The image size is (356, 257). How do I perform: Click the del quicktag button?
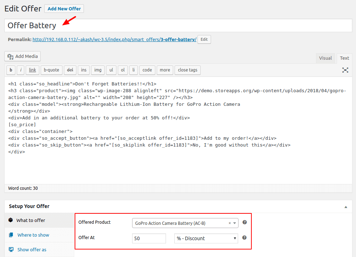pos(70,70)
